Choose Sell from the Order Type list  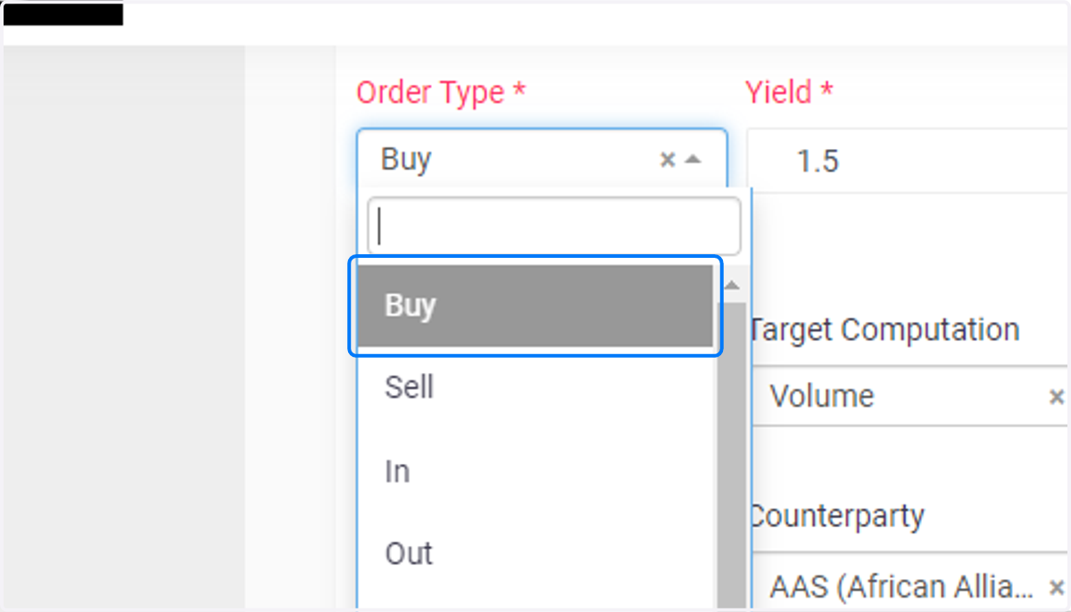point(535,388)
